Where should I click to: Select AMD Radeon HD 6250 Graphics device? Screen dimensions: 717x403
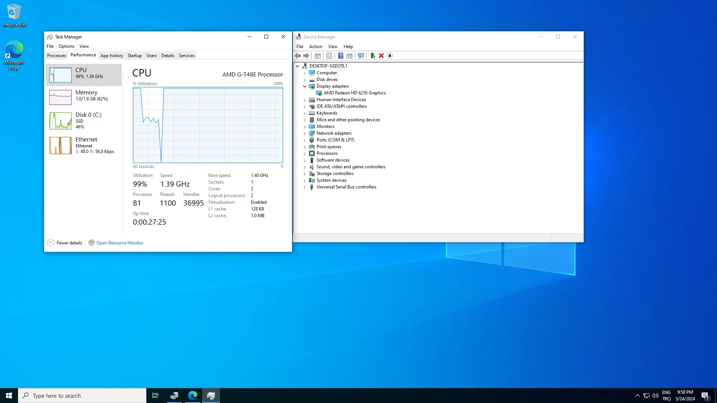[x=354, y=93]
